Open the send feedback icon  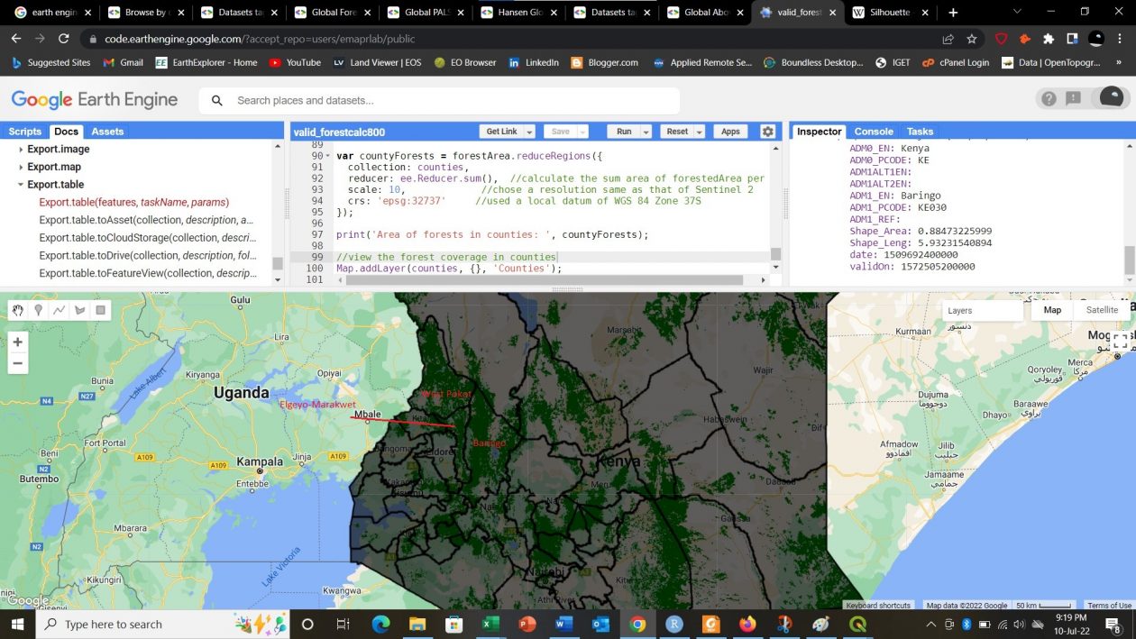(1073, 99)
